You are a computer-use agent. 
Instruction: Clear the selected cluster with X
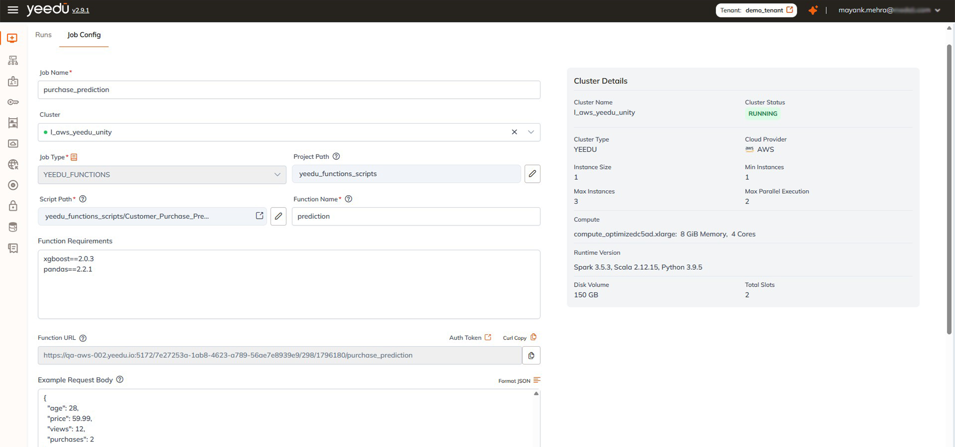(514, 132)
